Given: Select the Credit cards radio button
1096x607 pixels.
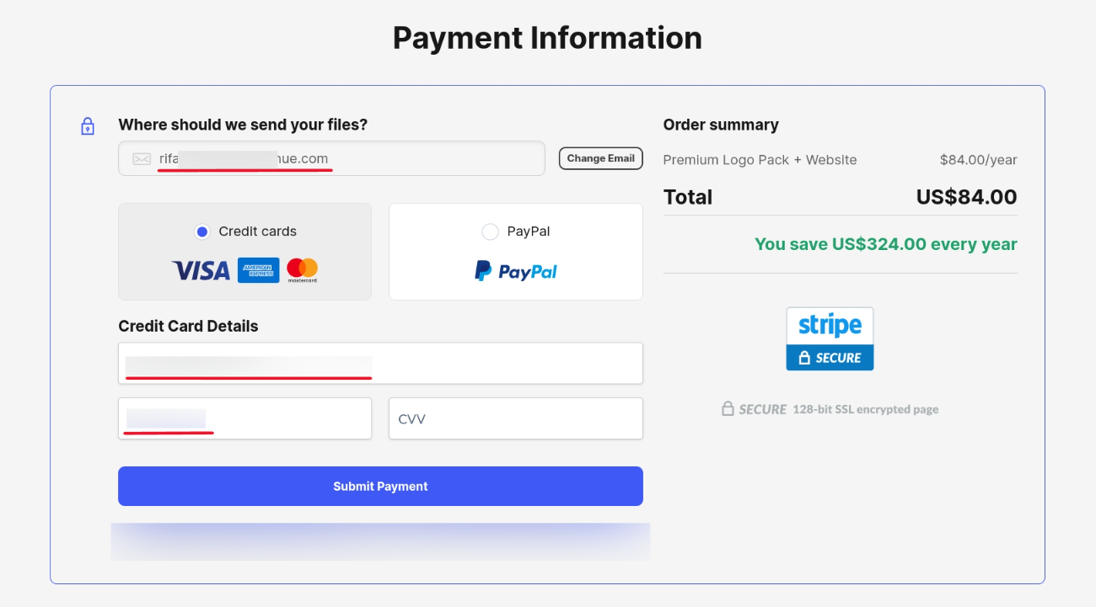Looking at the screenshot, I should pyautogui.click(x=202, y=232).
